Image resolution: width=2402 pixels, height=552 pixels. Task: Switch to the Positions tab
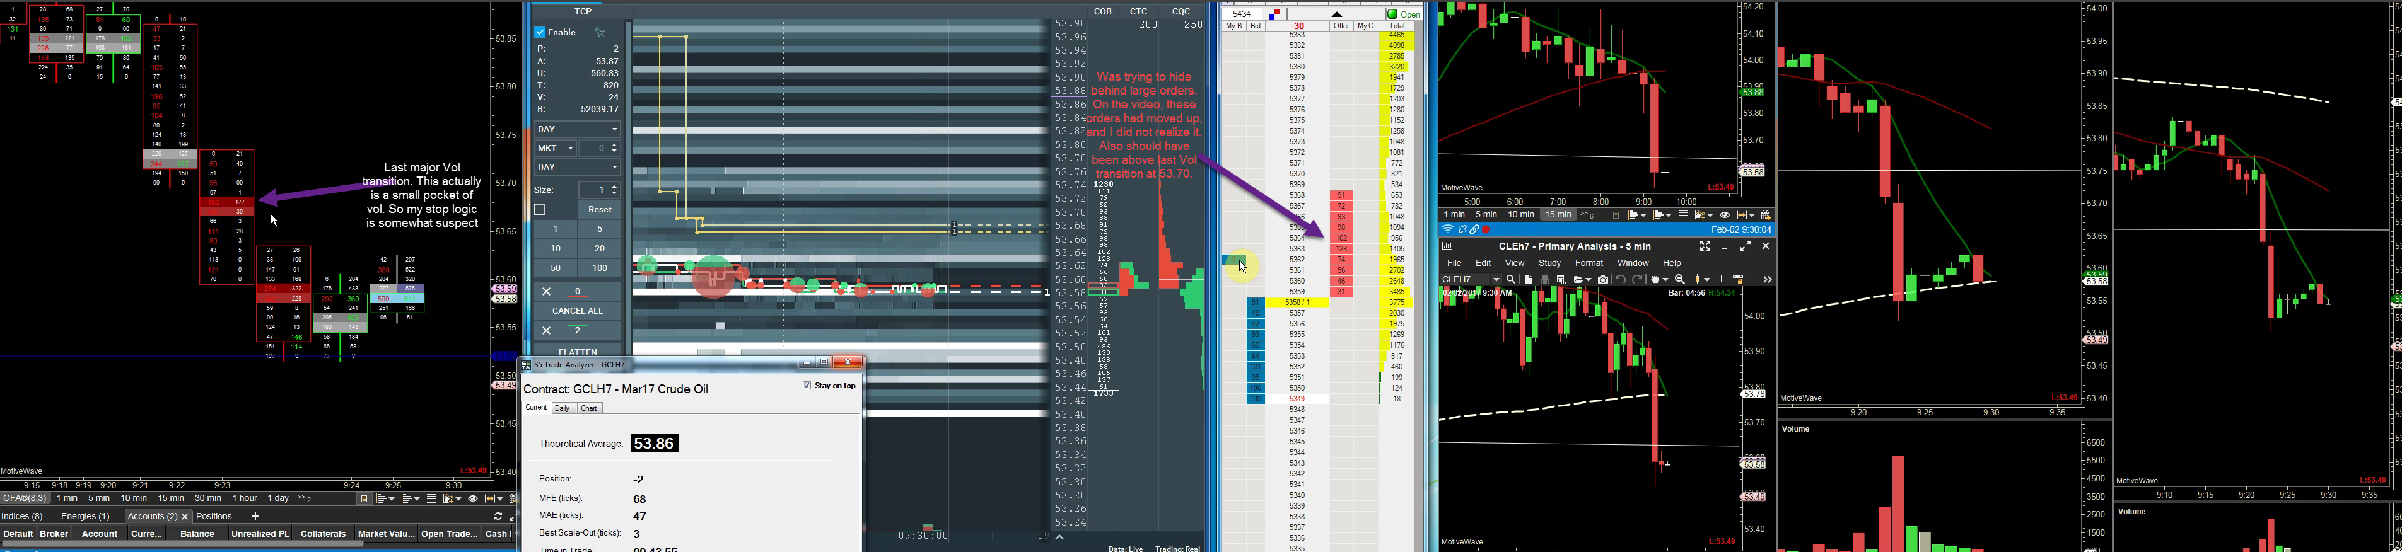coord(214,517)
